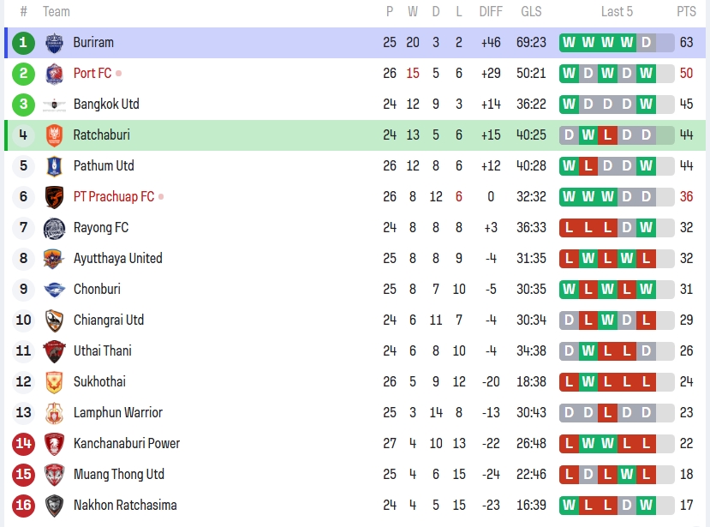The height and width of the screenshot is (527, 710).
Task: Select the Kanchanaburi Power team name
Action: pos(127,444)
